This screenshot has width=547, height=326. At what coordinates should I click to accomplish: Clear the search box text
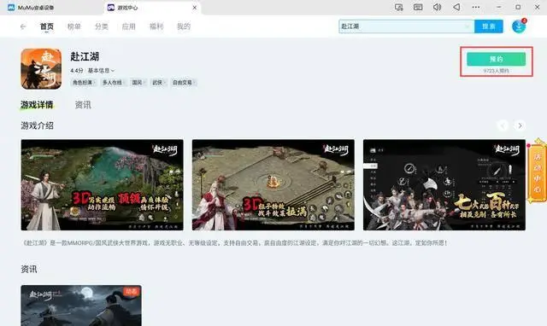(x=468, y=26)
